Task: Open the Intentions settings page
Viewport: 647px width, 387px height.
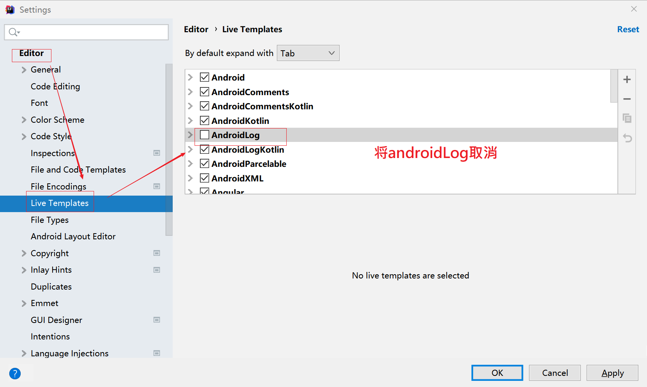Action: click(50, 337)
